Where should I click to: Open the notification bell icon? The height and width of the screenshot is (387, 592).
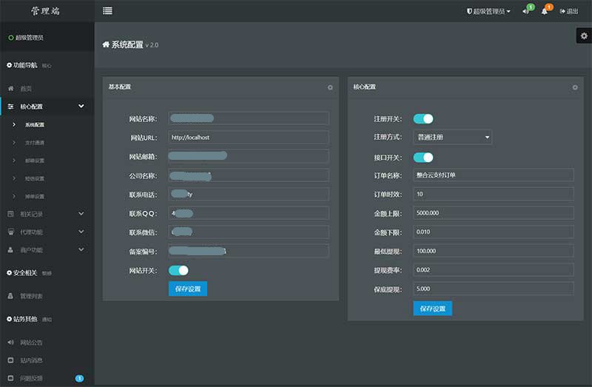pyautogui.click(x=545, y=12)
